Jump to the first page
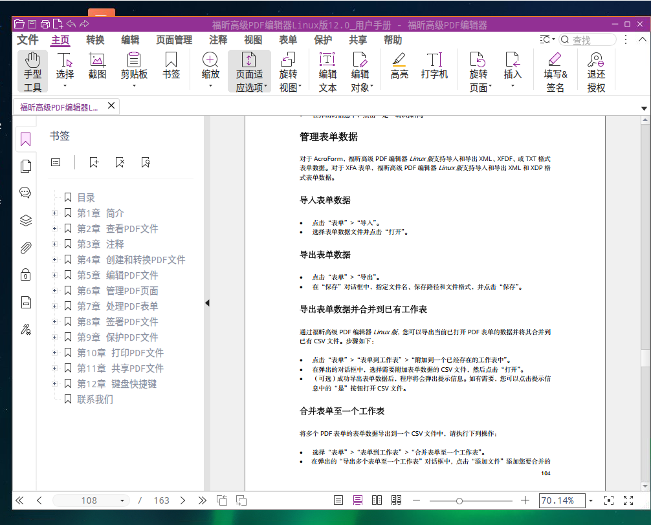The image size is (651, 525). pos(19,500)
